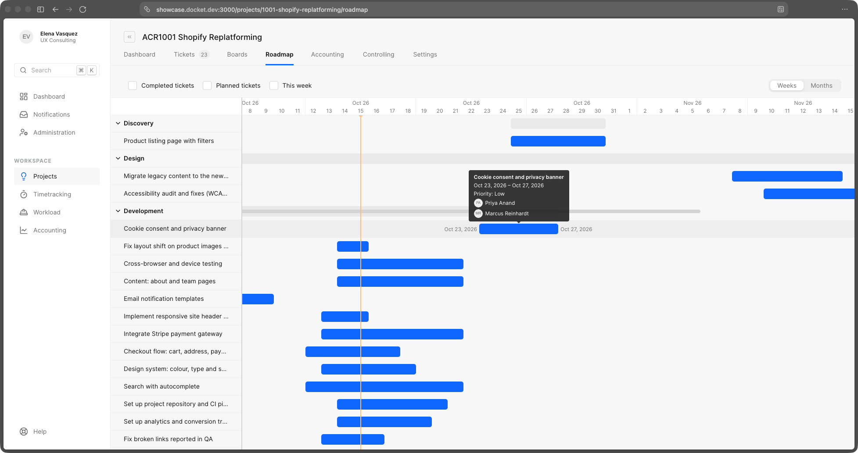
Task: Click Migrate legacy content bar in timeline
Action: click(787, 176)
